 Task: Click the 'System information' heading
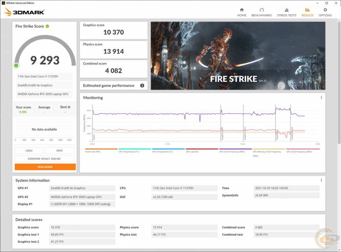(32, 180)
